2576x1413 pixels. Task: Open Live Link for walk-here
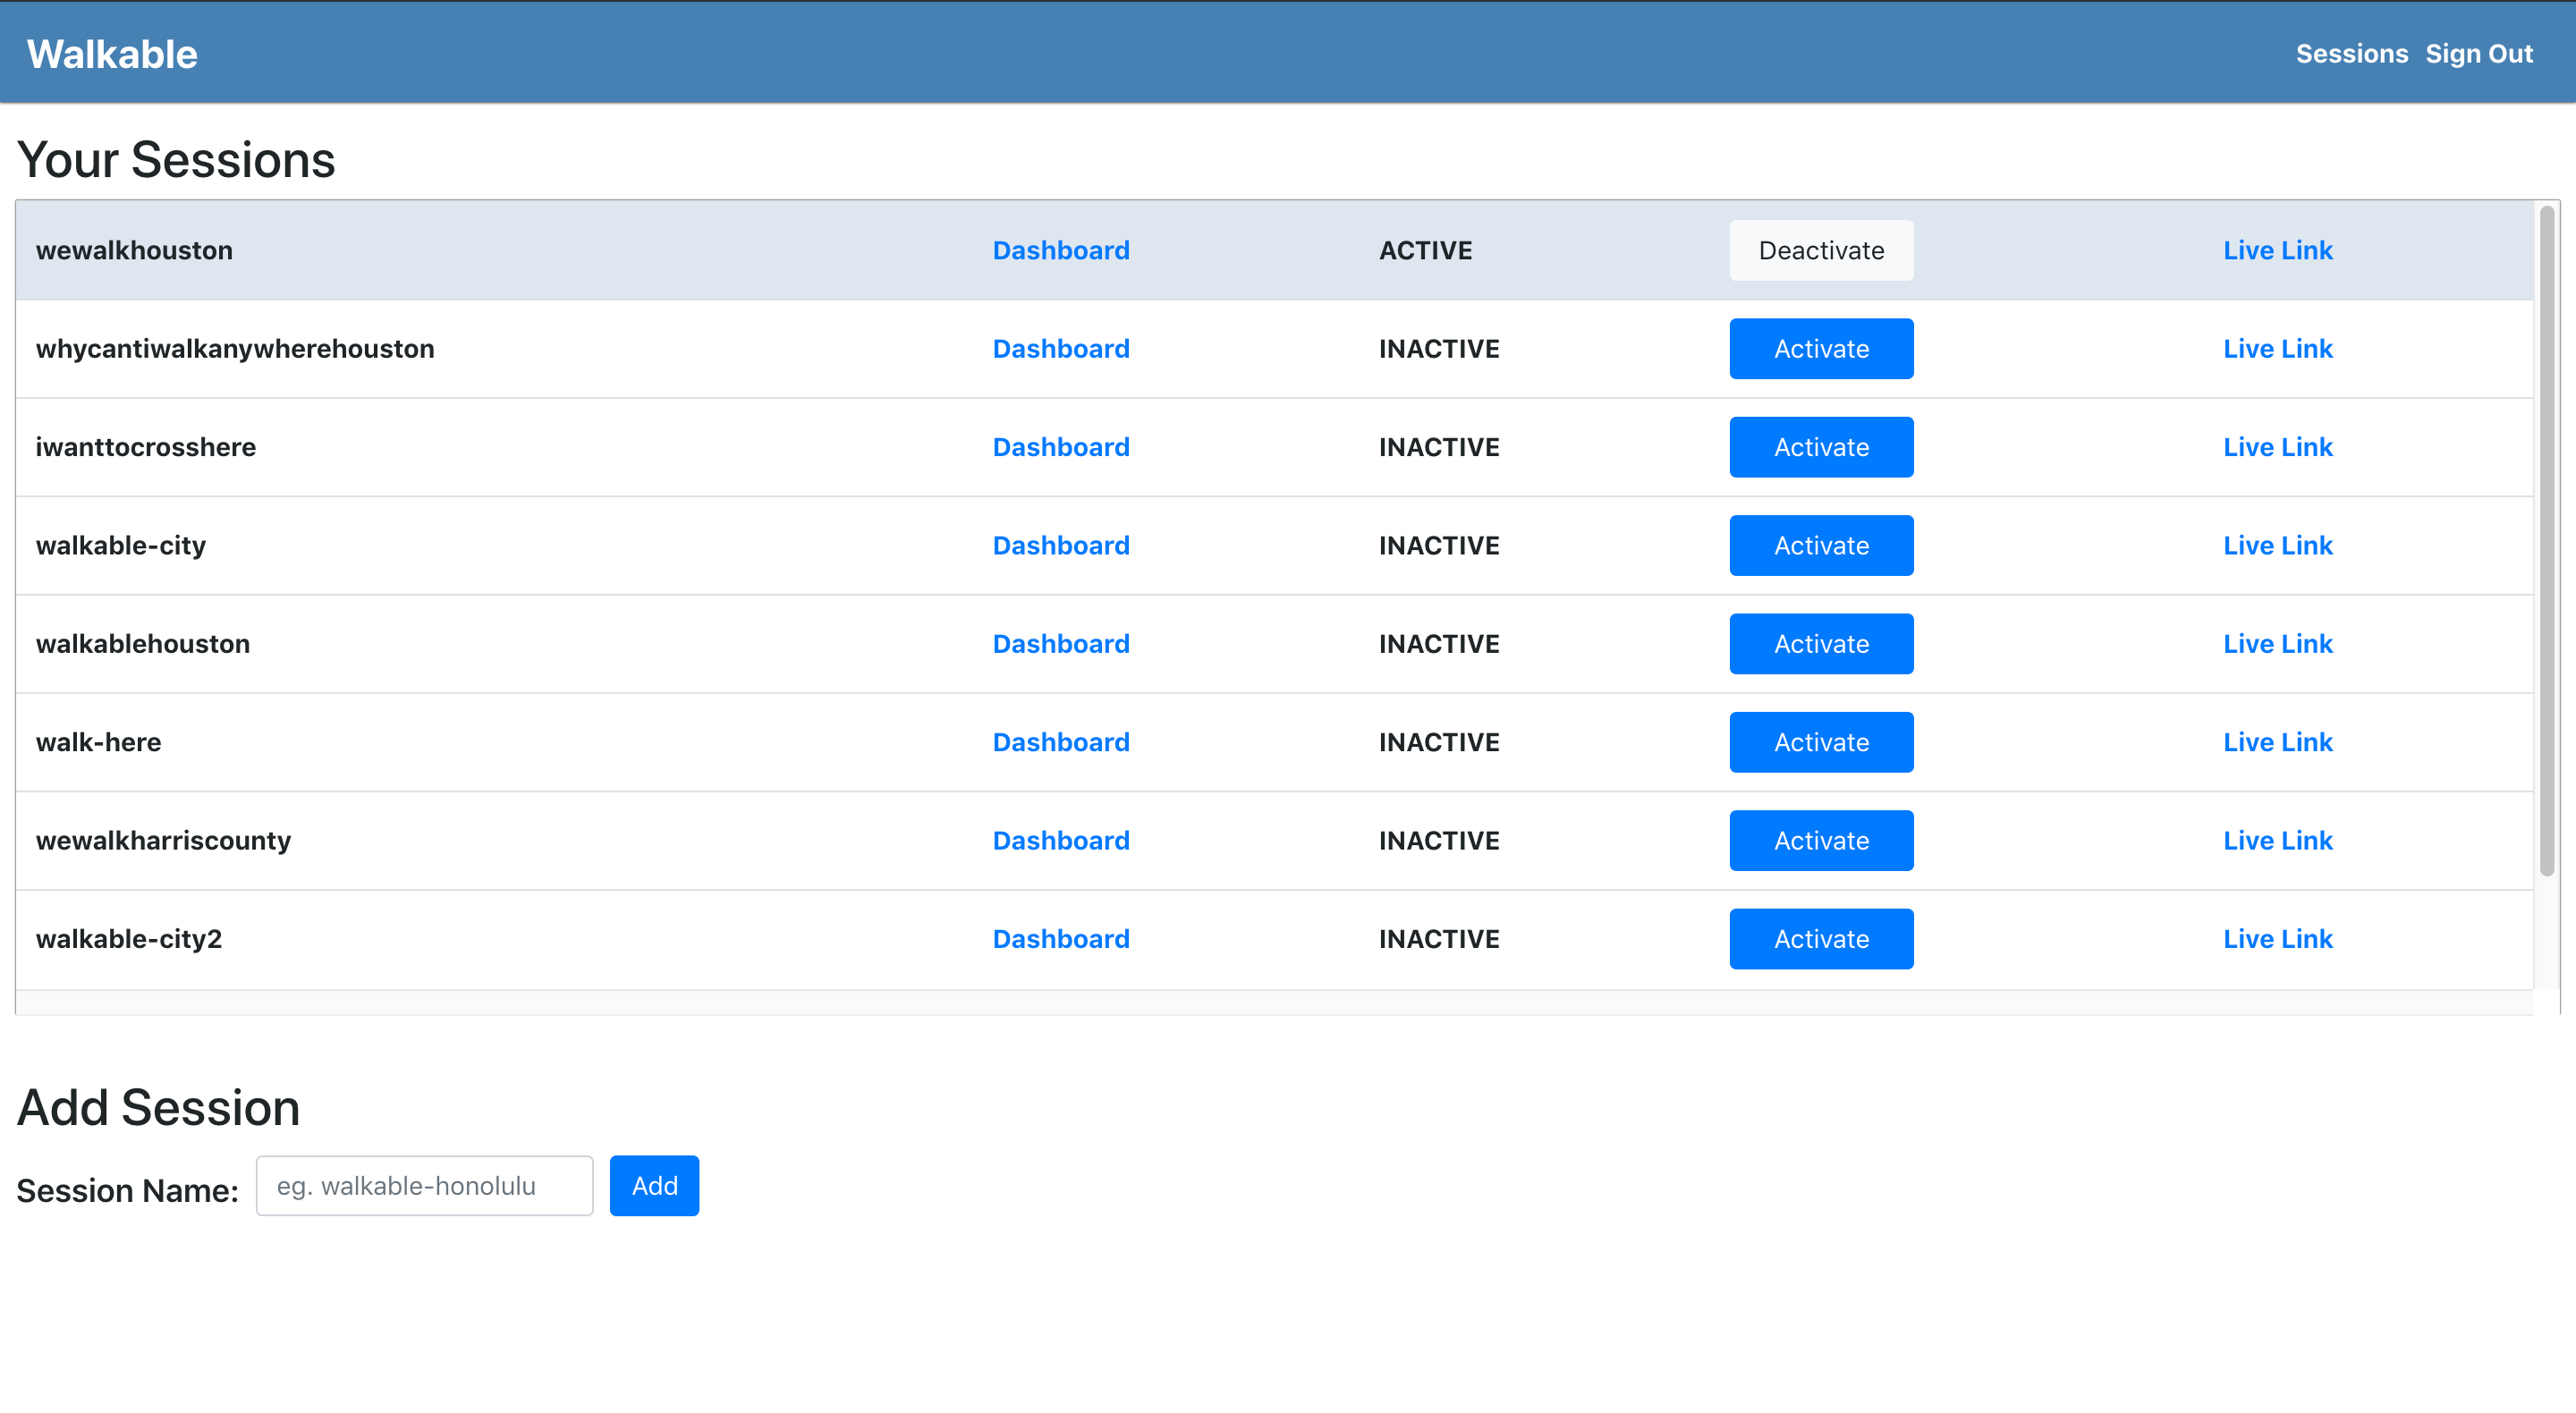click(2277, 742)
